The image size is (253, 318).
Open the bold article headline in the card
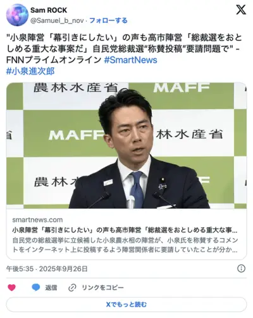[x=125, y=230]
